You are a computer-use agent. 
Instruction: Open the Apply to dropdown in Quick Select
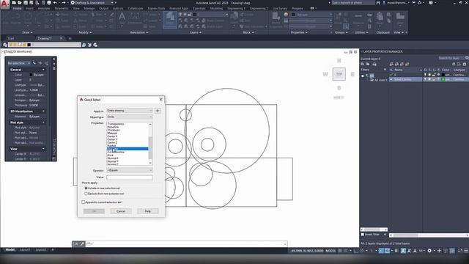click(x=130, y=111)
